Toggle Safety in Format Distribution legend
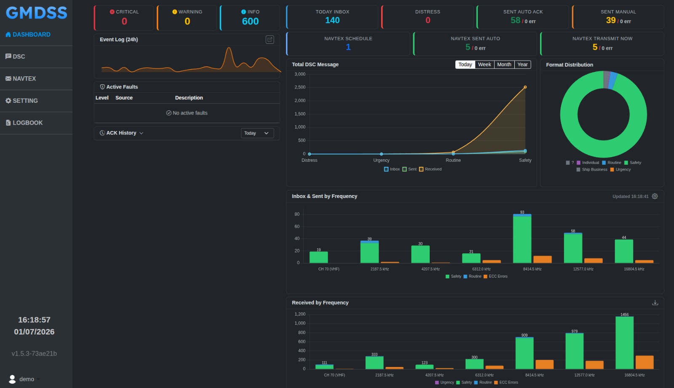The height and width of the screenshot is (388, 674). click(x=633, y=163)
